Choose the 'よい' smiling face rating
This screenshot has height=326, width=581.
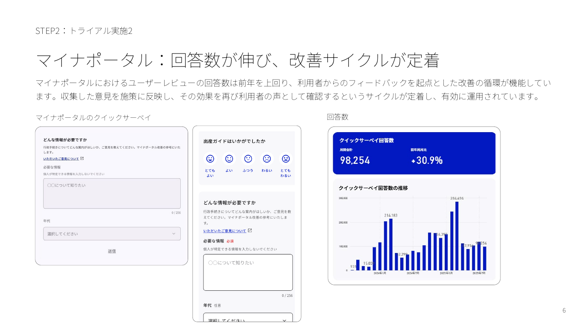[229, 159]
